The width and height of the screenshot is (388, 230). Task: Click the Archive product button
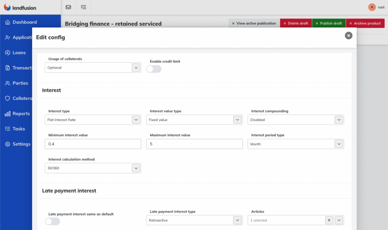point(365,24)
